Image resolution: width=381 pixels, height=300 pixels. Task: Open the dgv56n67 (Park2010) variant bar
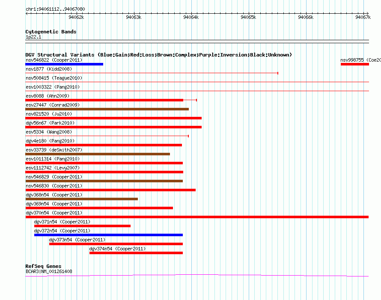point(113,127)
